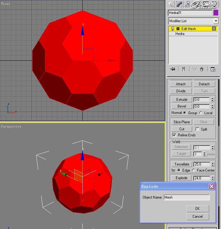The image size is (221, 229).
Task: Click the Object Name field in Explode
Action: (186, 197)
